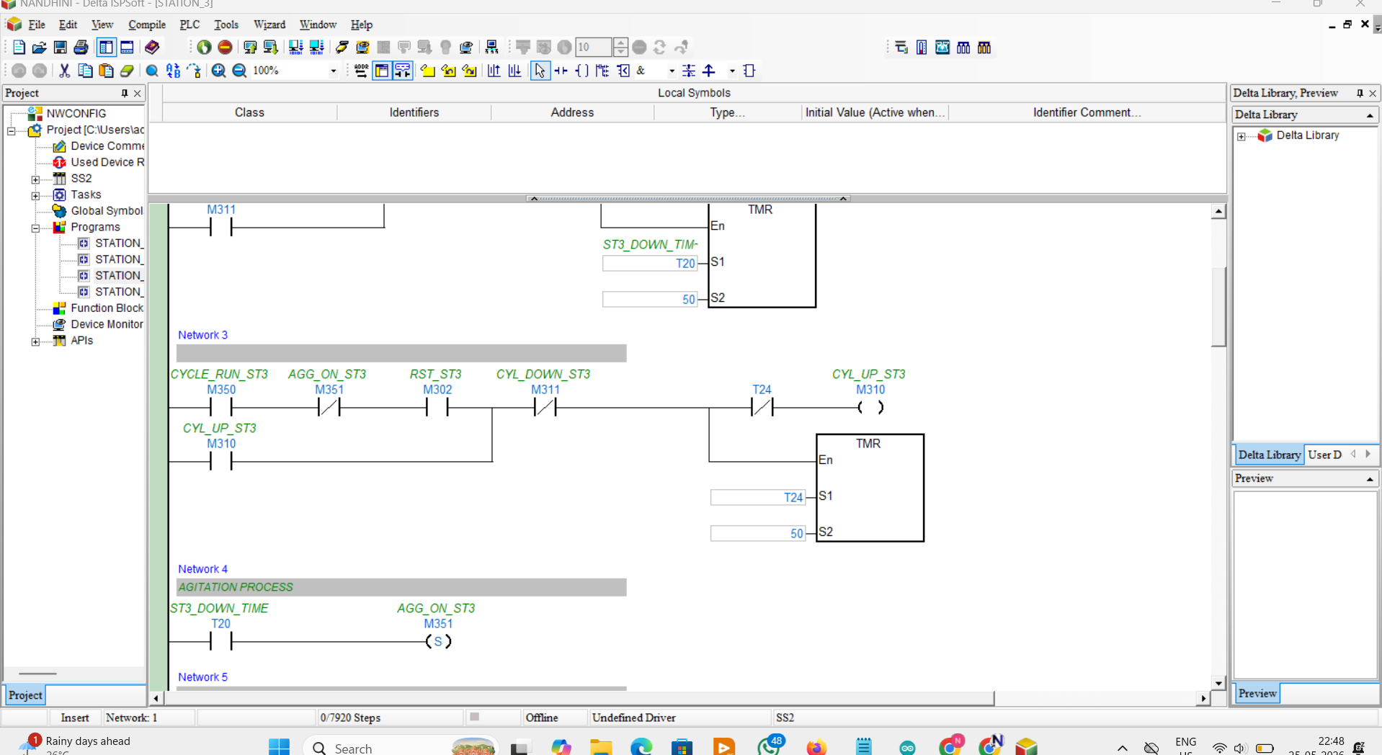The width and height of the screenshot is (1382, 755).
Task: Expand the Delta Library tree node
Action: (x=1241, y=136)
